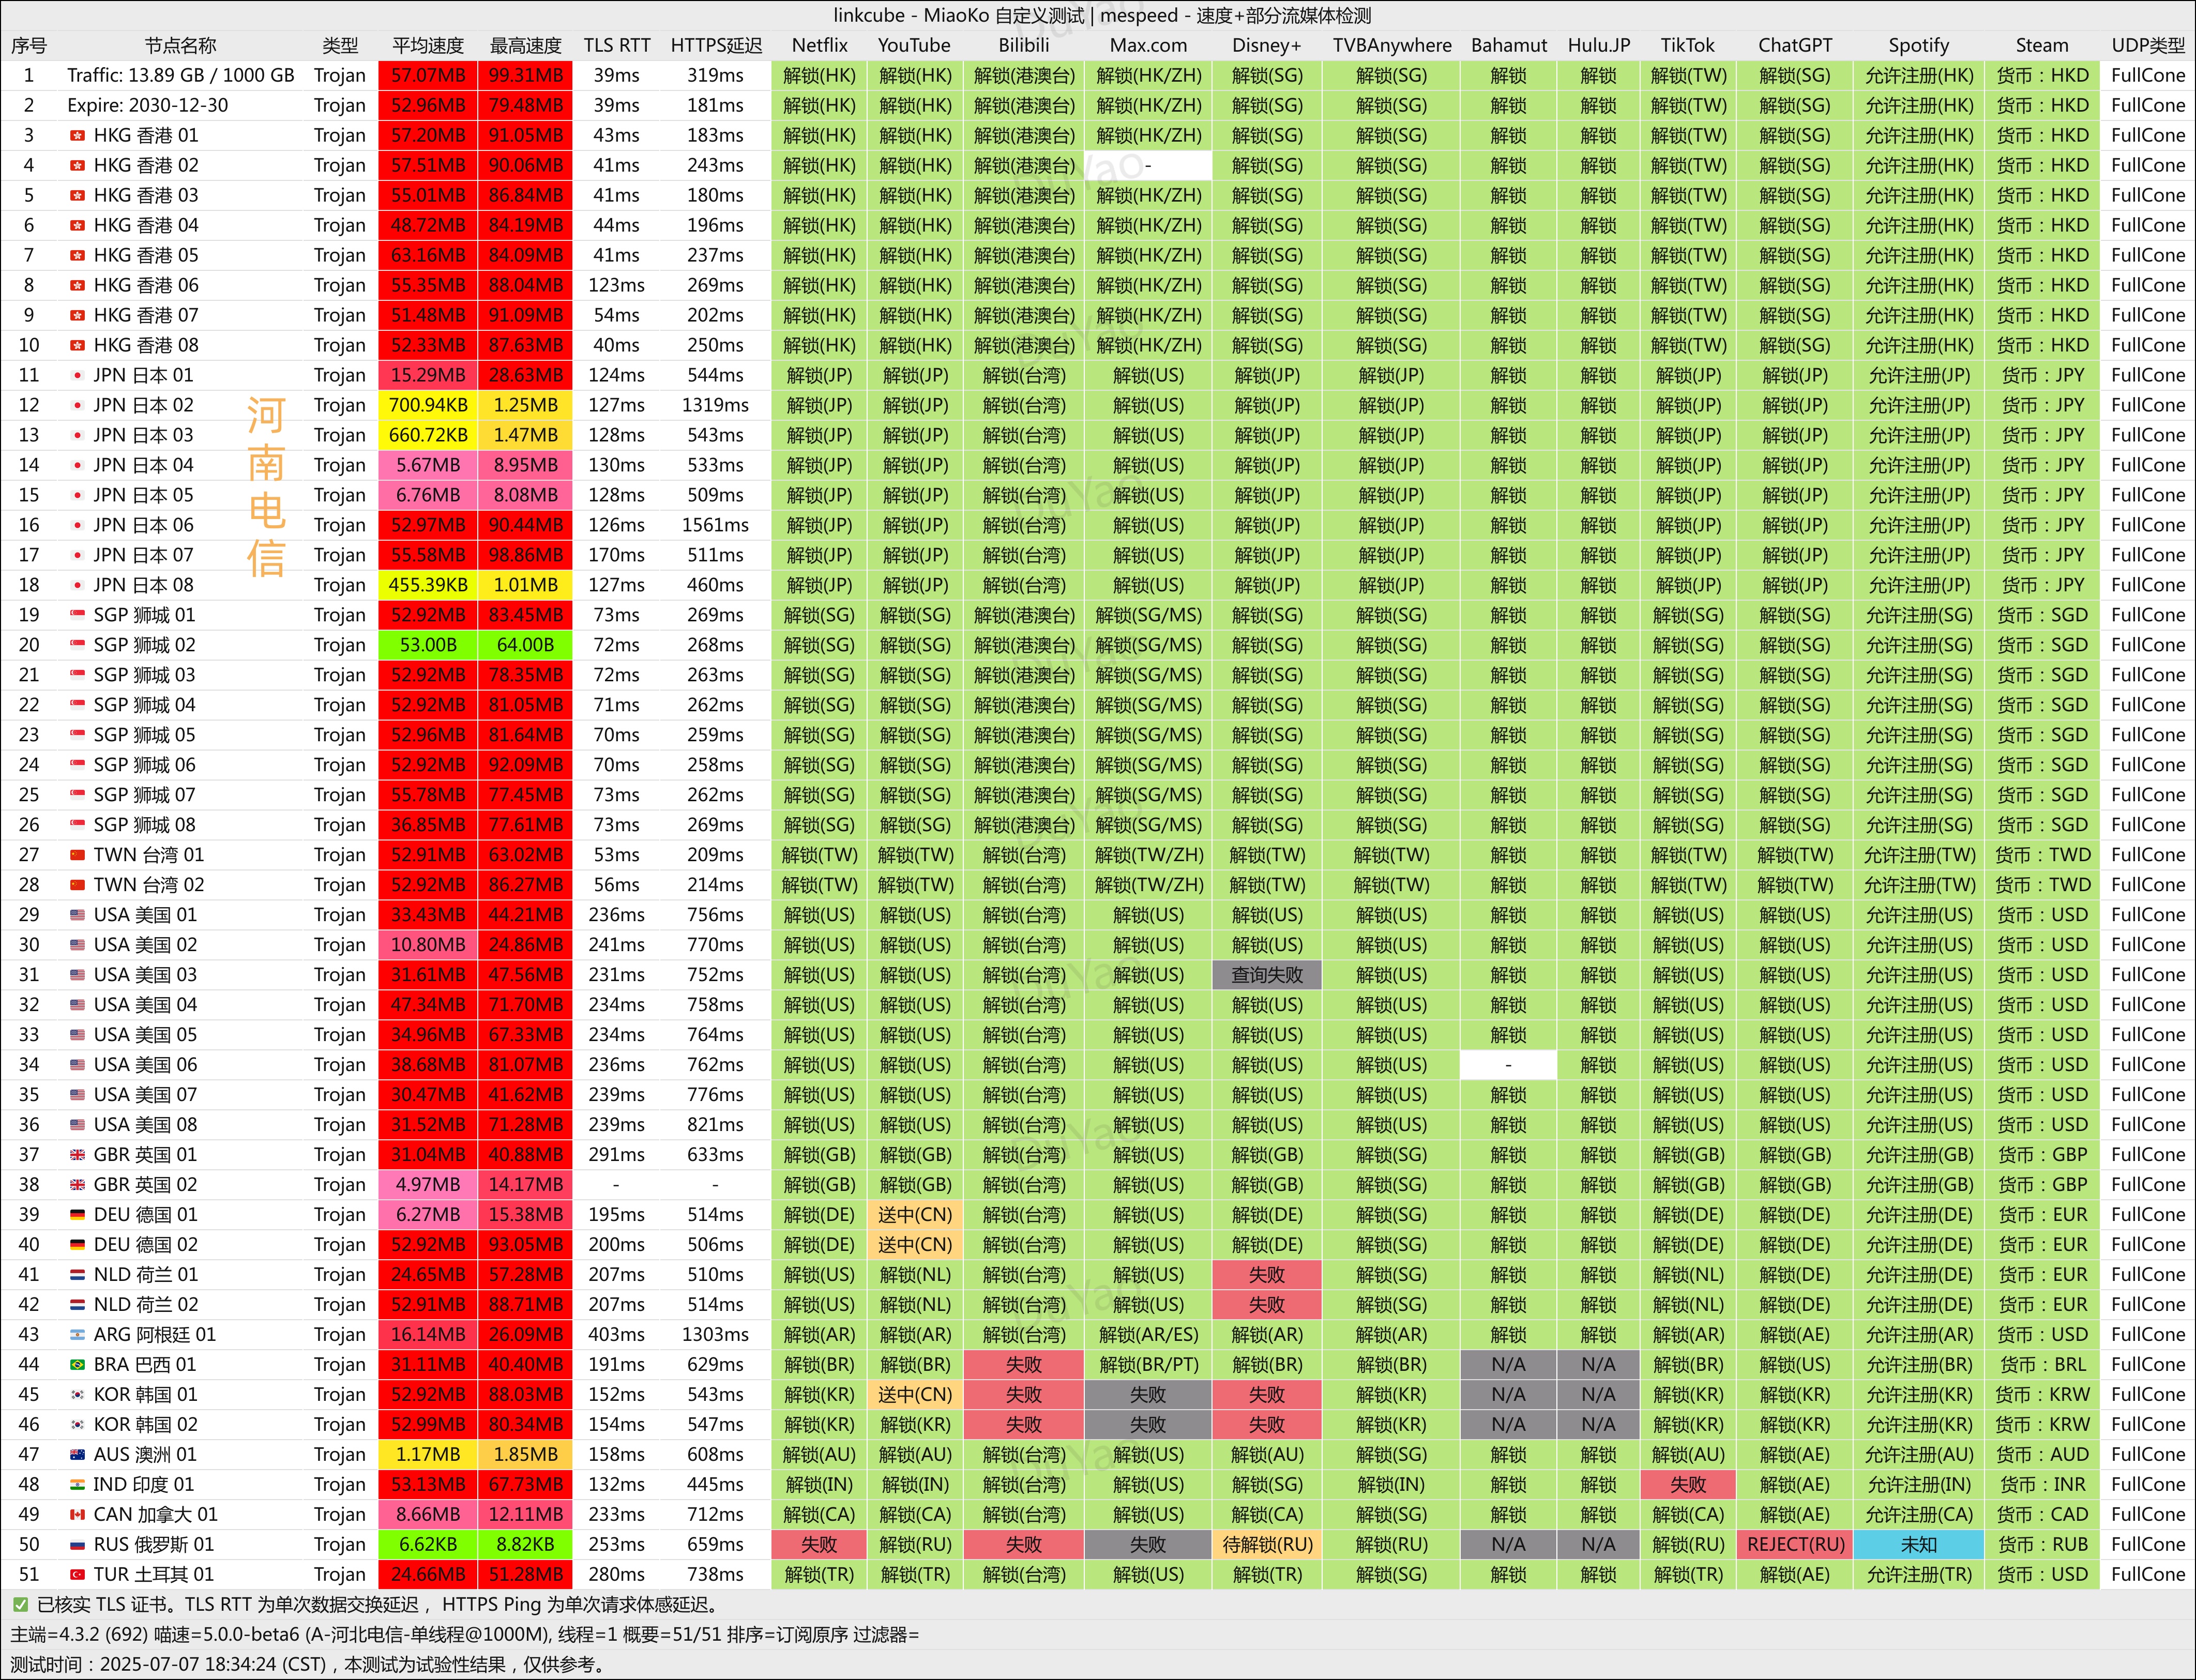Screen dimensions: 2196x1680
Task: Select the 节点名称 column header
Action: click(x=181, y=45)
